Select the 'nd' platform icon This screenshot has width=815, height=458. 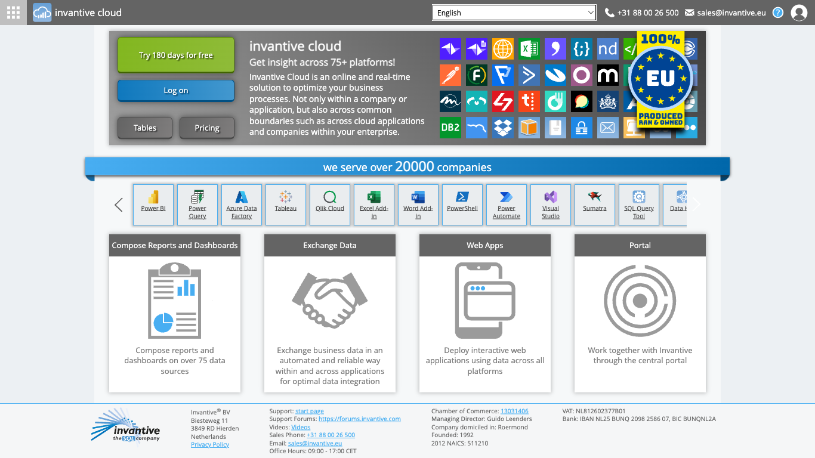[x=608, y=49]
